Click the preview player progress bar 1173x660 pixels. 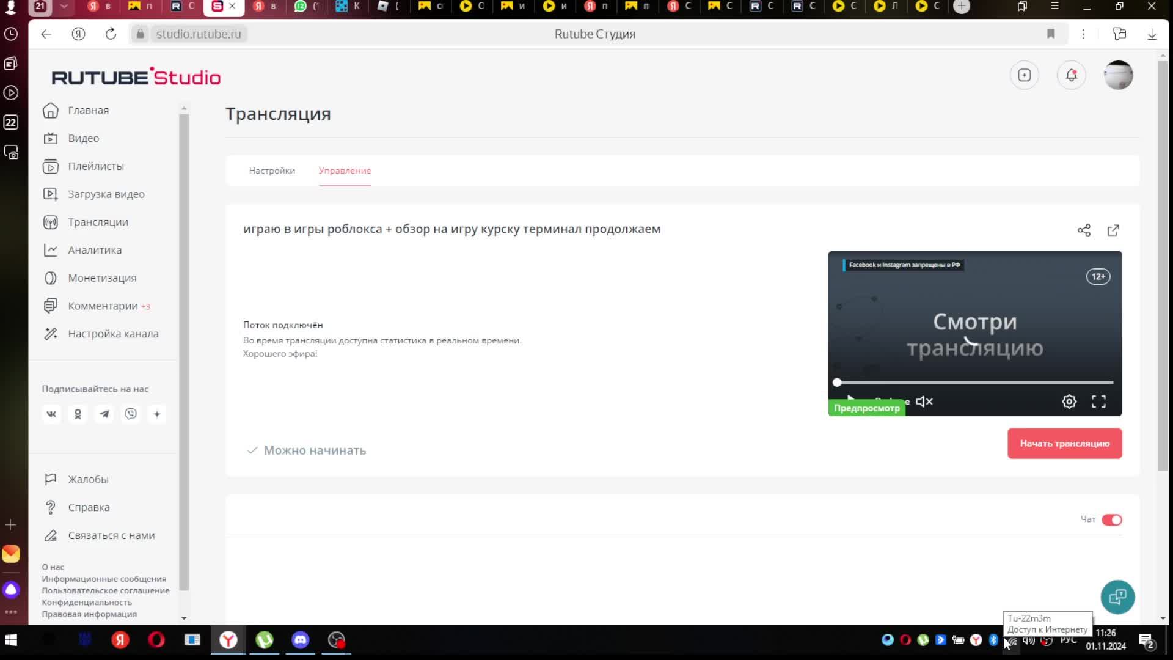pos(974,383)
